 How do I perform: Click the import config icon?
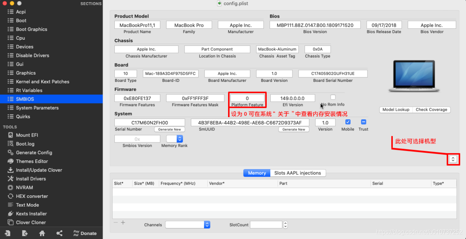click(x=7, y=233)
